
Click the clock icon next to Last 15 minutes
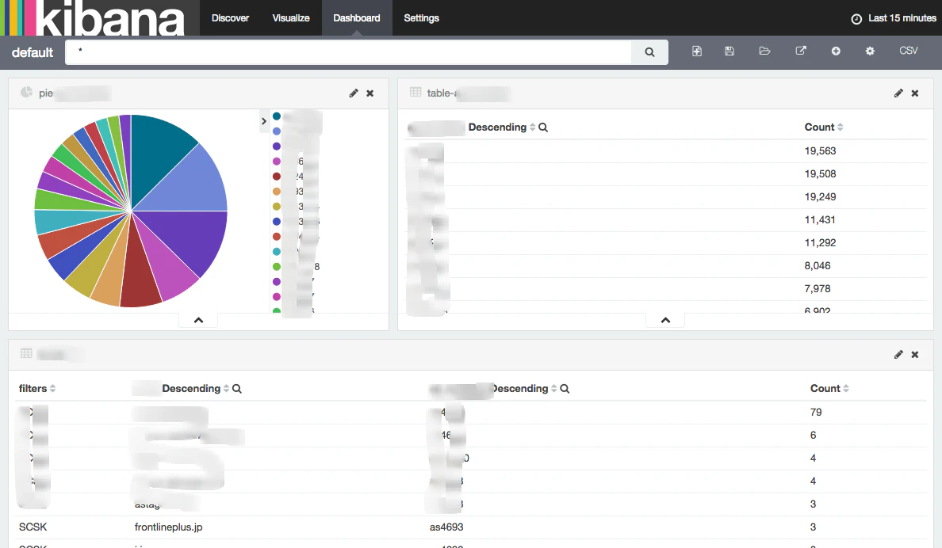pos(856,17)
